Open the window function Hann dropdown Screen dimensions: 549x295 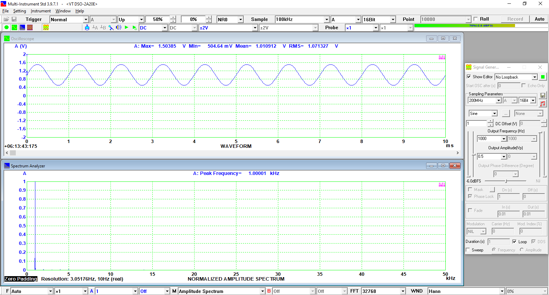pos(466,291)
